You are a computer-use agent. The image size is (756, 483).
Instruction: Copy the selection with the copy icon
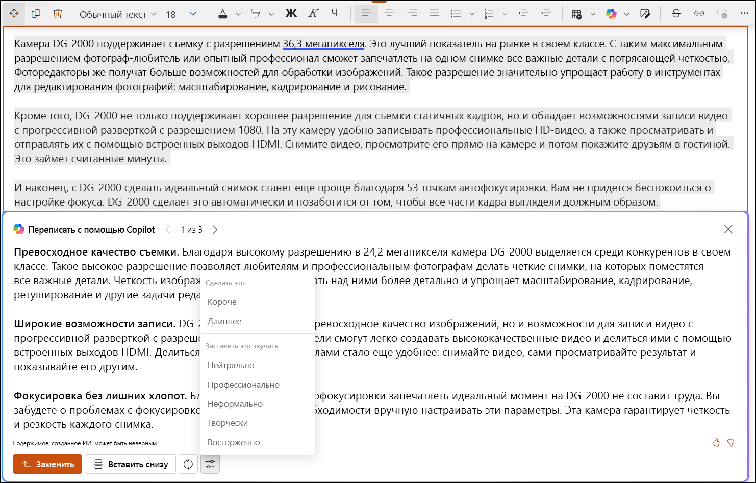[36, 14]
